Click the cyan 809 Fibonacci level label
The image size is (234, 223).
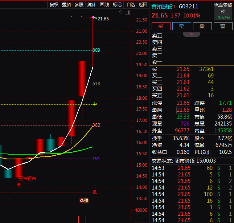(x=96, y=50)
